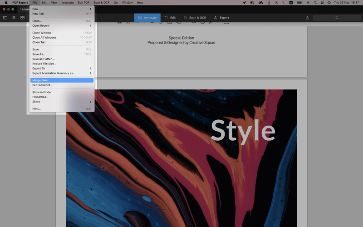
Task: Click the location arrow status icon
Action: tap(244, 3)
